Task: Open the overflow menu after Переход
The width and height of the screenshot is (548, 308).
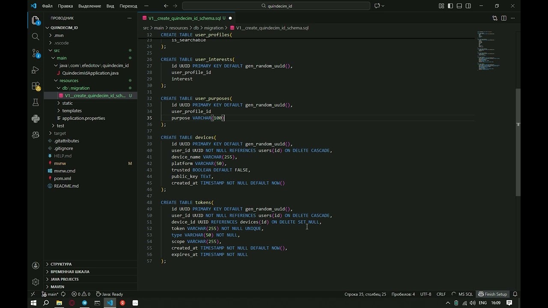Action: coord(146,6)
